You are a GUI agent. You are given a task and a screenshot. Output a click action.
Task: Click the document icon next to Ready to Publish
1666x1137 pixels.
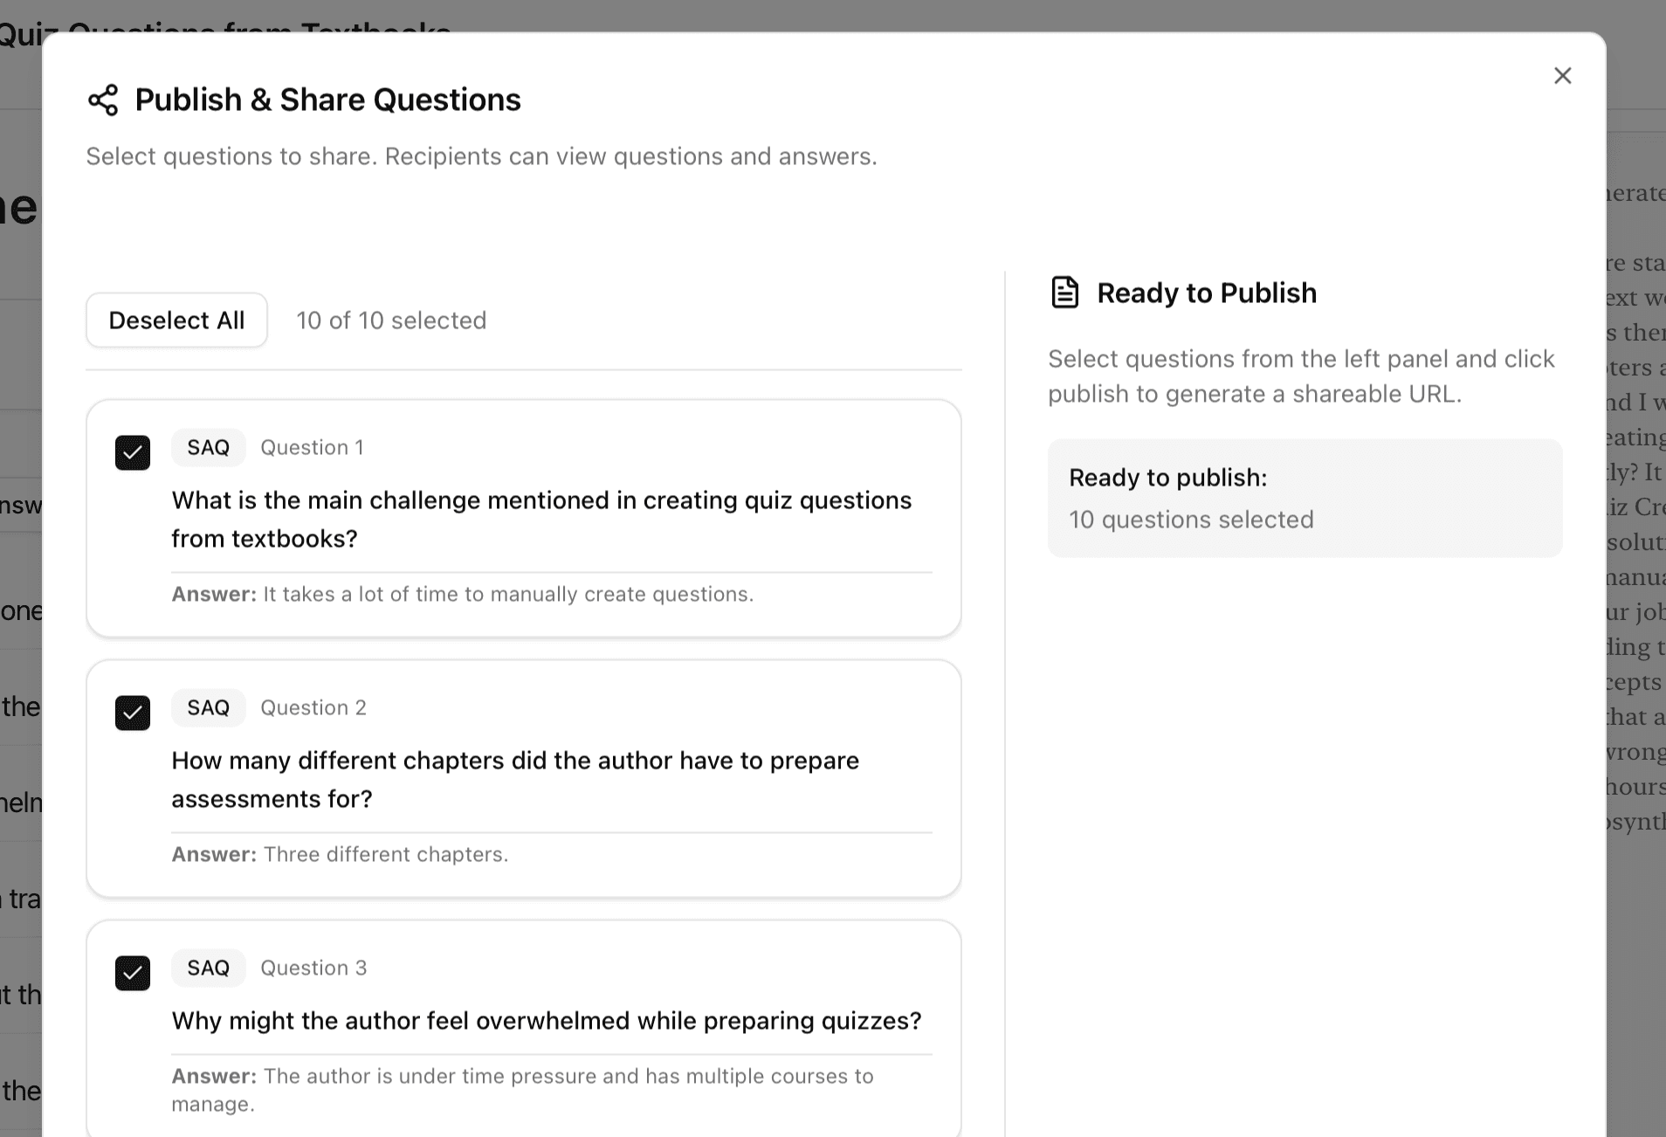point(1065,292)
